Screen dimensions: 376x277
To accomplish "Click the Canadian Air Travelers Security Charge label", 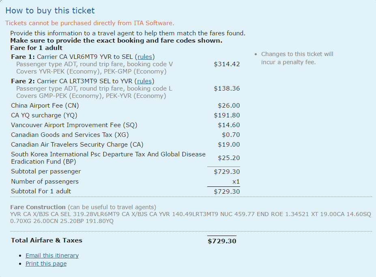I will click(x=77, y=145).
